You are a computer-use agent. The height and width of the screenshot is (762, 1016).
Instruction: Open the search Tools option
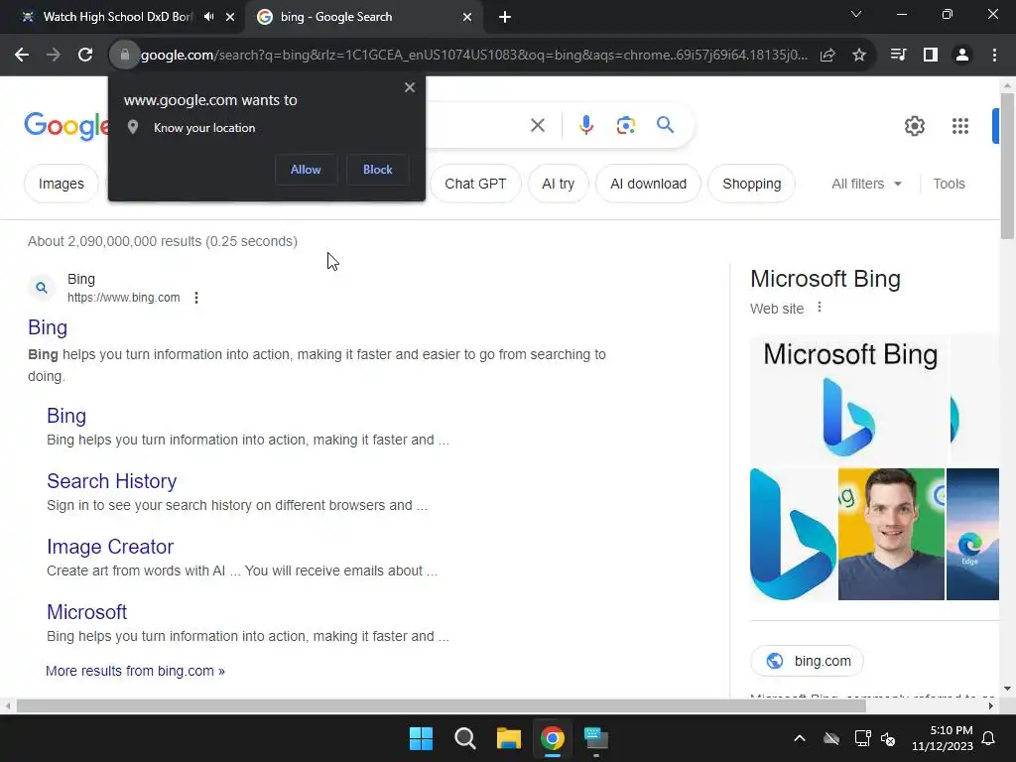[x=949, y=184]
